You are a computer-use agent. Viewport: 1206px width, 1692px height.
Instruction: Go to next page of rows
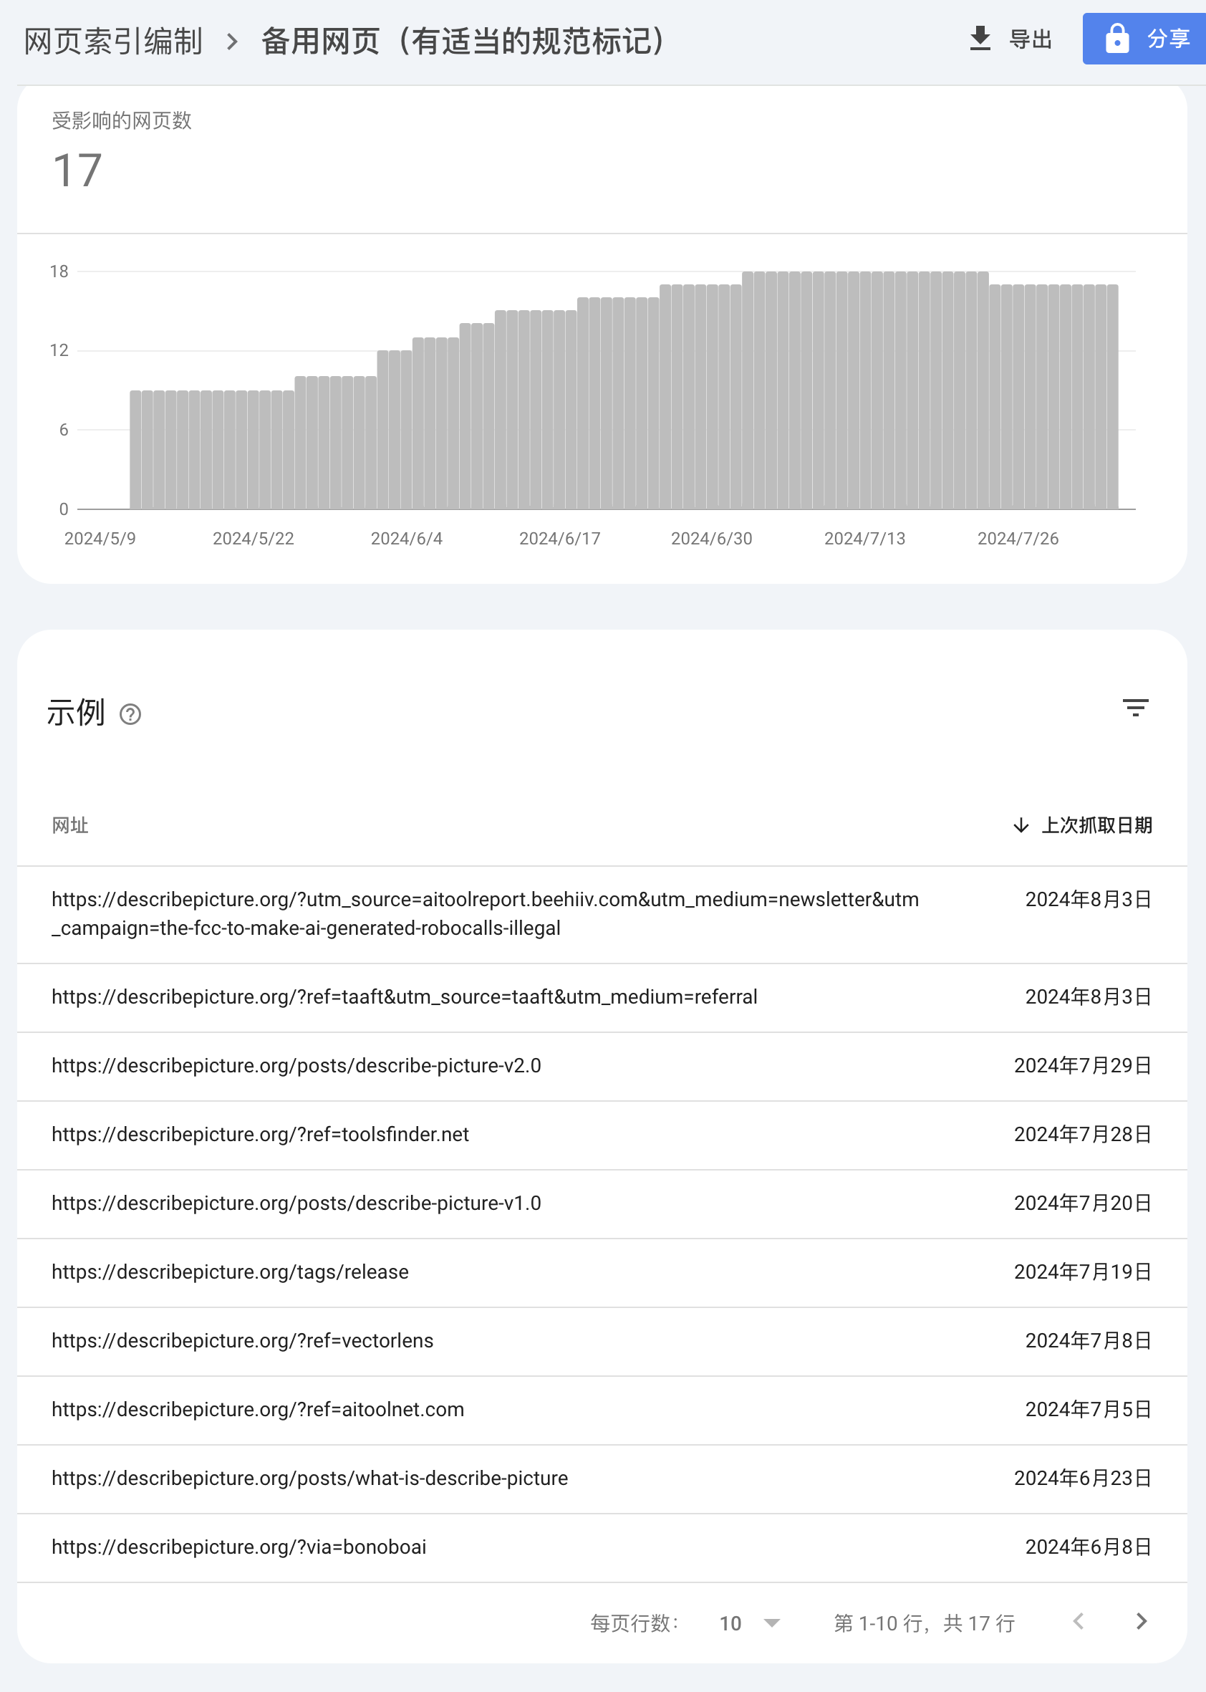[1142, 1621]
